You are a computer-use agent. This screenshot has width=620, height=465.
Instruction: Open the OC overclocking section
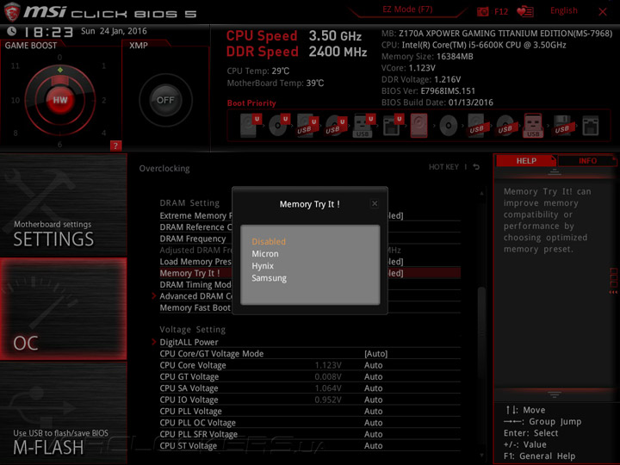click(x=63, y=309)
